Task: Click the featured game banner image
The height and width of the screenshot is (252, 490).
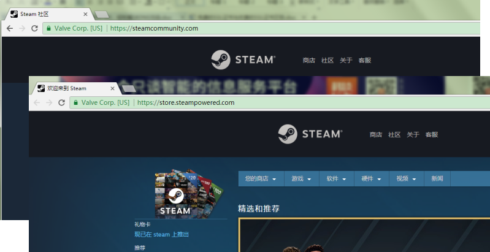Action: click(364, 235)
